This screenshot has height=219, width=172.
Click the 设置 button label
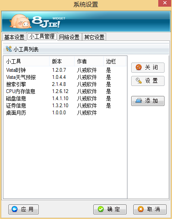152,81
